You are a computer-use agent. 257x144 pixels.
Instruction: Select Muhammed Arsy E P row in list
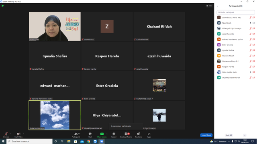[236, 61]
